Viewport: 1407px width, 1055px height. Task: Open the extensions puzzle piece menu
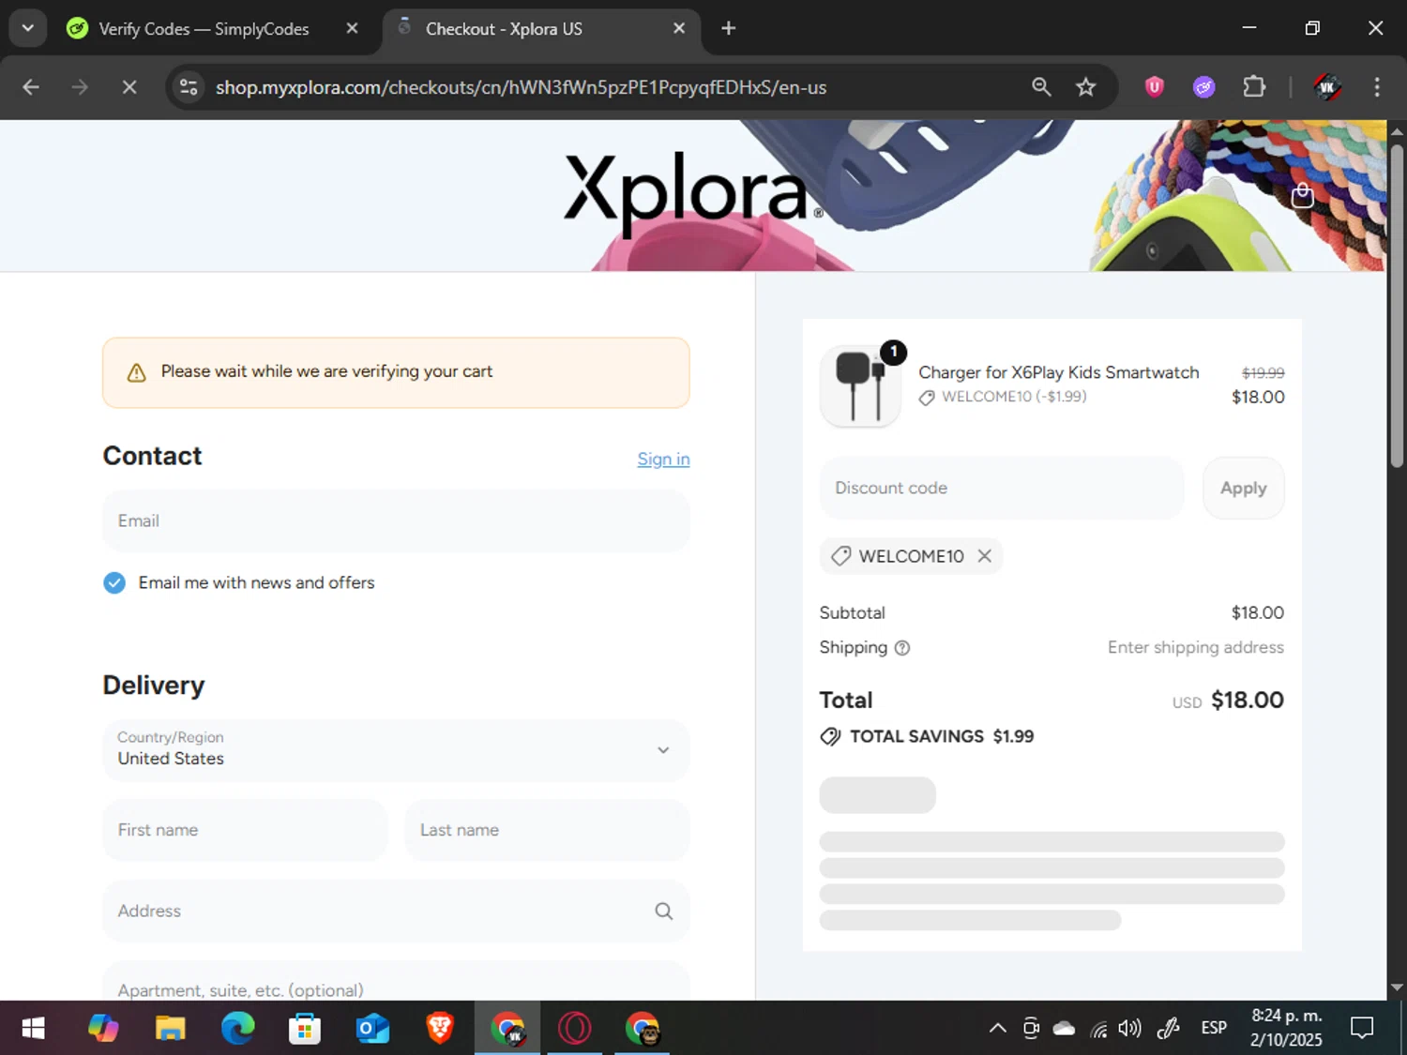[x=1254, y=87]
